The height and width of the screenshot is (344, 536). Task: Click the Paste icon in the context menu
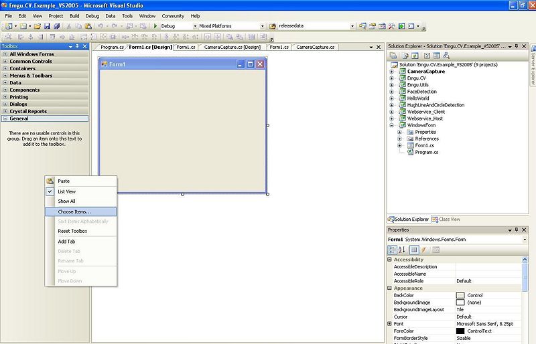click(50, 181)
